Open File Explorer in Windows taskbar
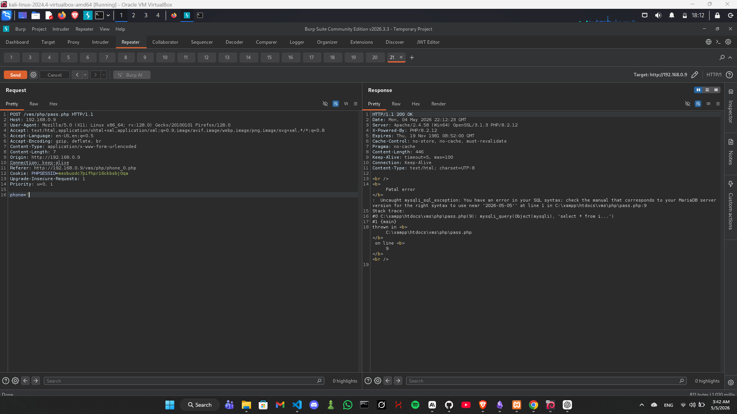The height and width of the screenshot is (414, 737). click(x=246, y=405)
